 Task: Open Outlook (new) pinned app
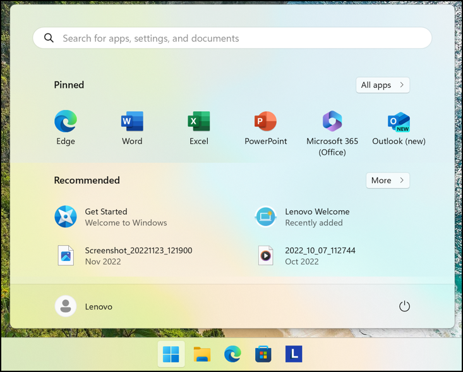tap(399, 128)
